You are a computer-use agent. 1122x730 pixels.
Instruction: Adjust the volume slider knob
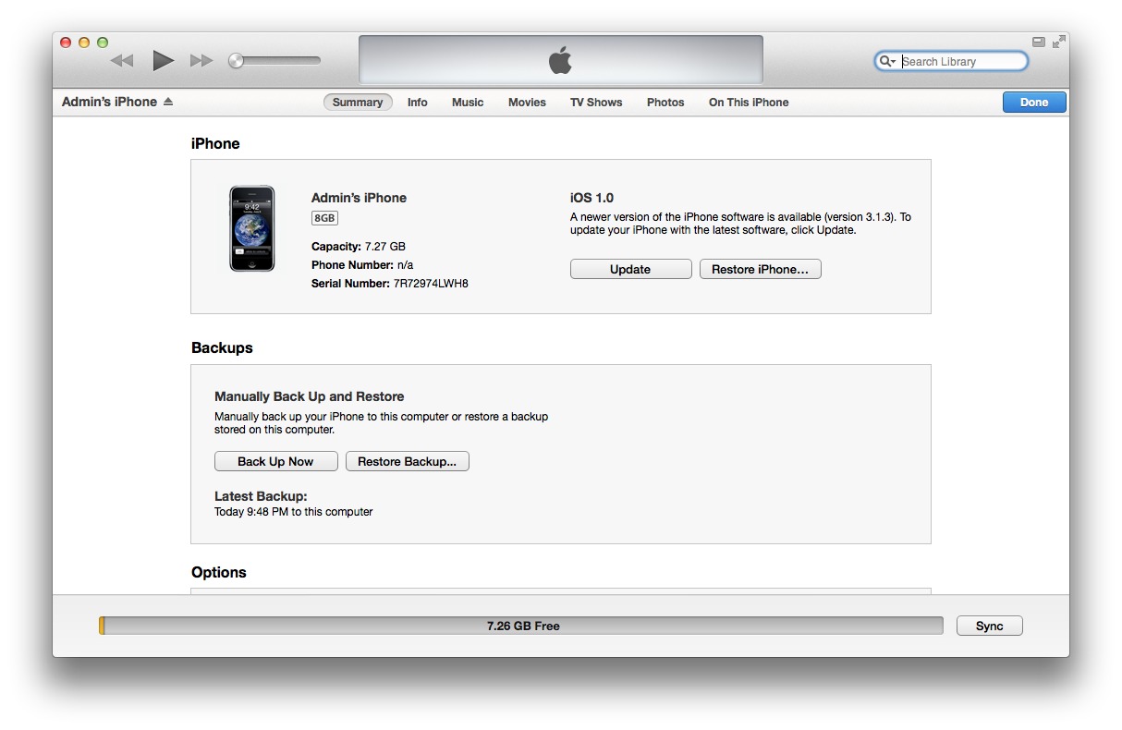pos(237,61)
